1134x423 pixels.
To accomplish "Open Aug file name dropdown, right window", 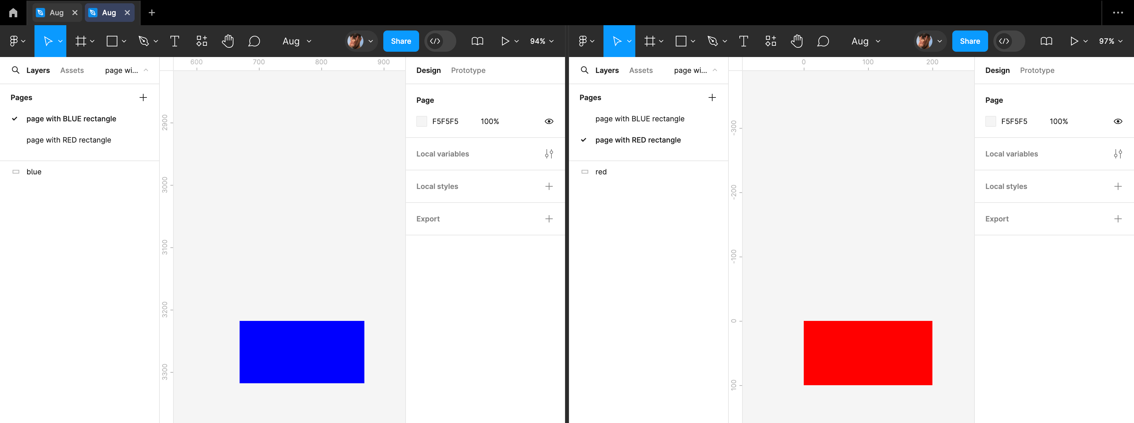I will tap(866, 41).
